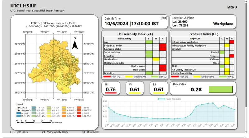
Task: Click the Edit button for Date & Time
Action: 164,18
